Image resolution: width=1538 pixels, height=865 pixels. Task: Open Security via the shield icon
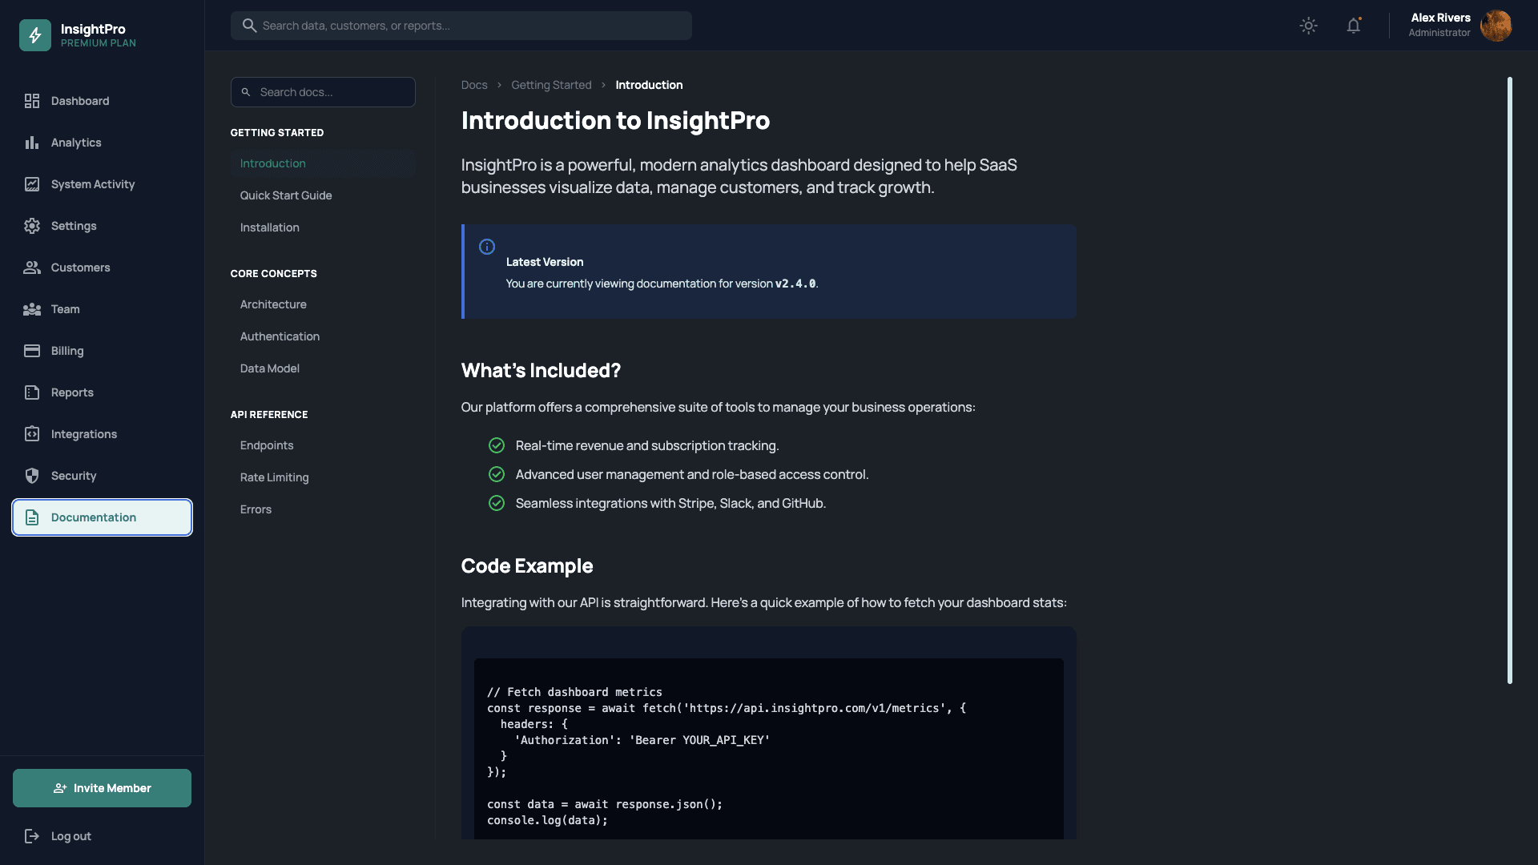click(x=32, y=476)
